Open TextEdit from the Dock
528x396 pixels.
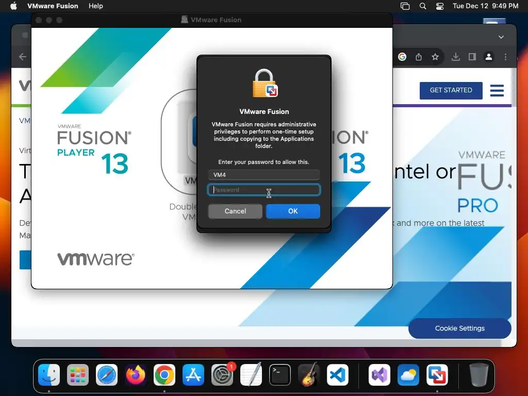point(251,374)
